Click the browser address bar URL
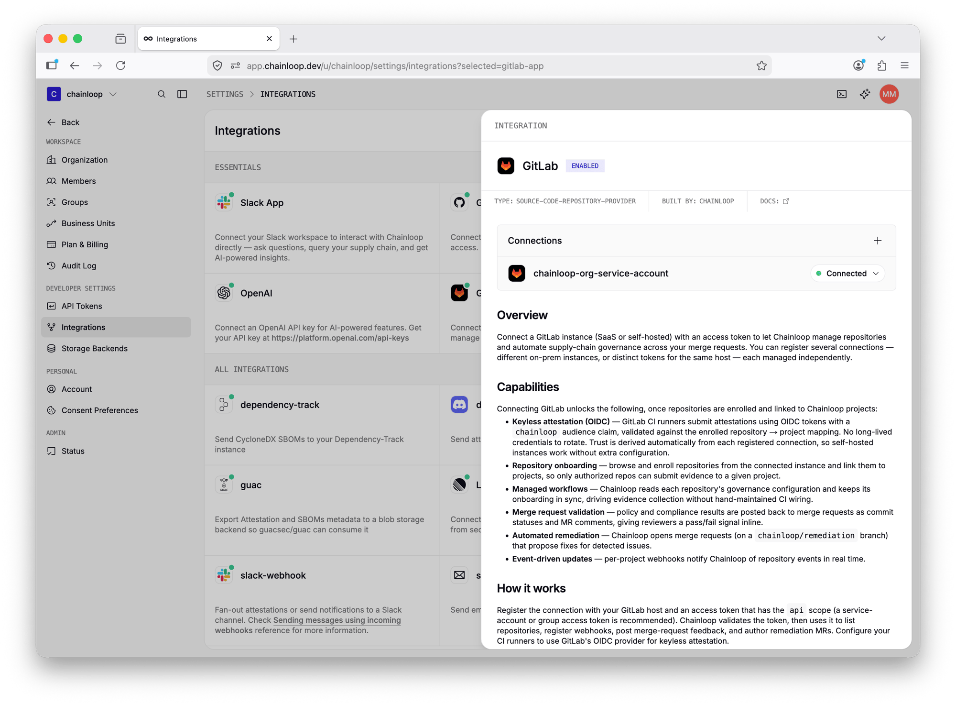The image size is (956, 705). 395,66
